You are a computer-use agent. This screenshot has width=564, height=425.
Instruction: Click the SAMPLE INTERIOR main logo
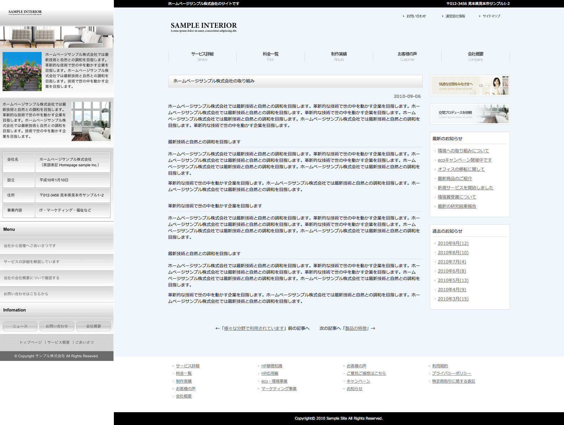(204, 27)
